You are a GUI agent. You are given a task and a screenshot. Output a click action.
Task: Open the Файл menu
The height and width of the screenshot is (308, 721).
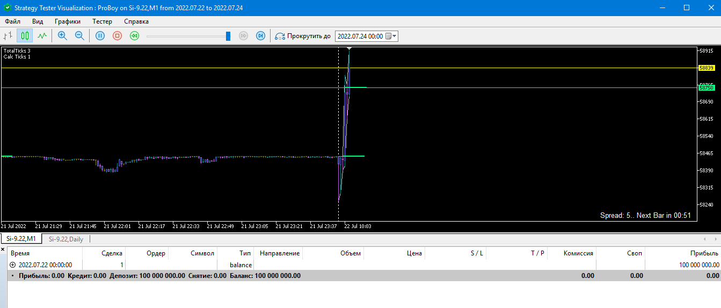pos(13,21)
